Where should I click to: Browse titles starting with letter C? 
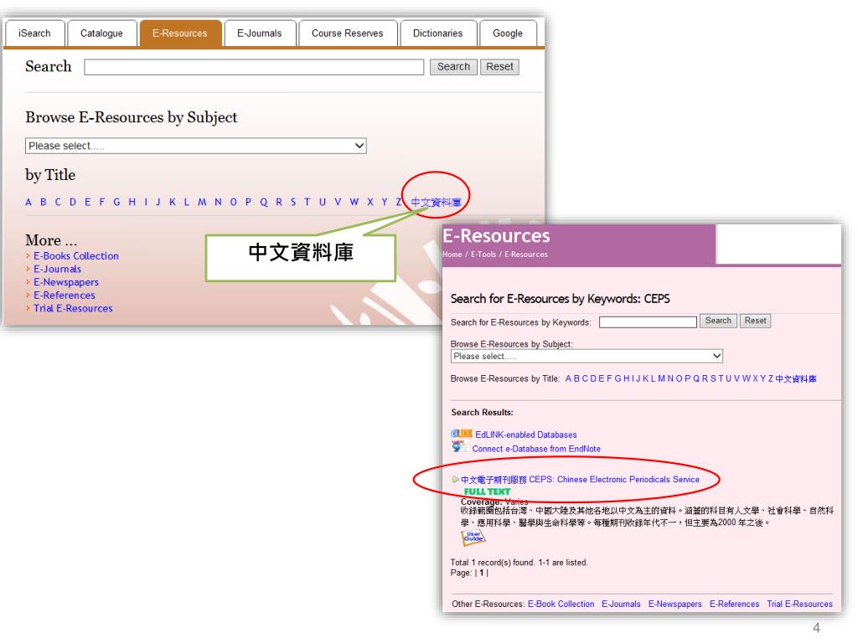tap(58, 203)
